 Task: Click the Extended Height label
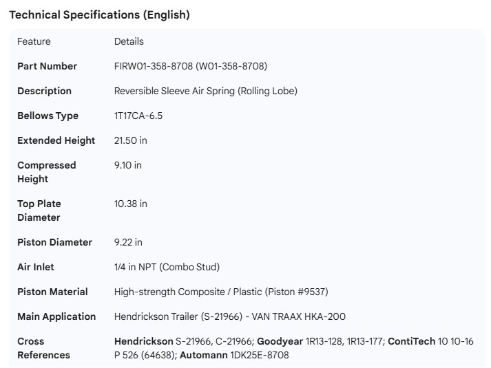pos(56,140)
